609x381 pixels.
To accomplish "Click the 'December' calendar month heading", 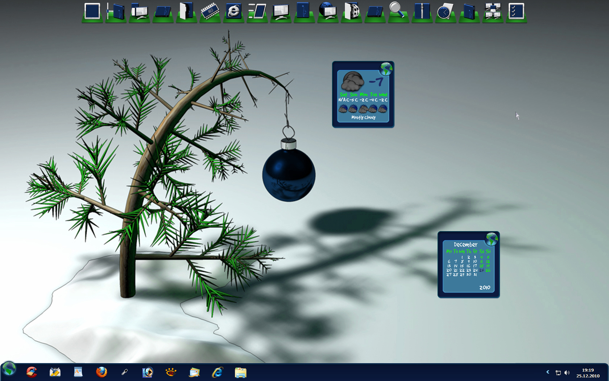I will click(x=465, y=245).
